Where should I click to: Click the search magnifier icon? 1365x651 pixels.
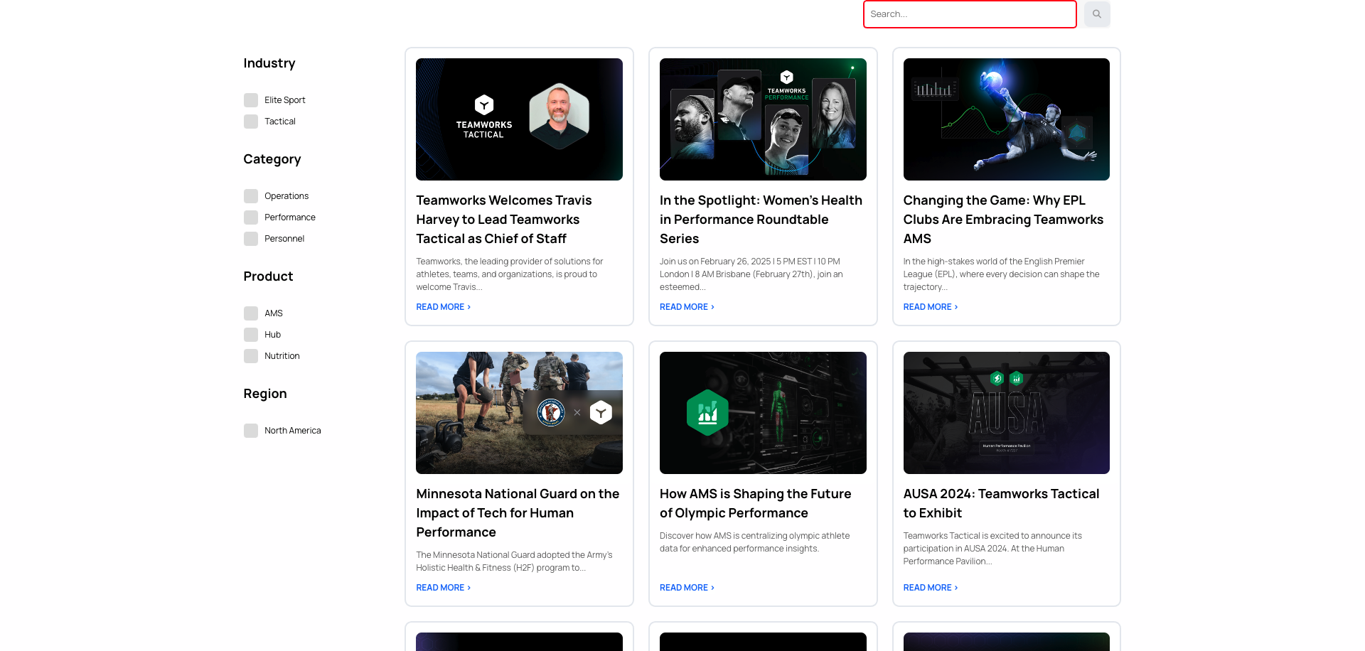point(1097,14)
